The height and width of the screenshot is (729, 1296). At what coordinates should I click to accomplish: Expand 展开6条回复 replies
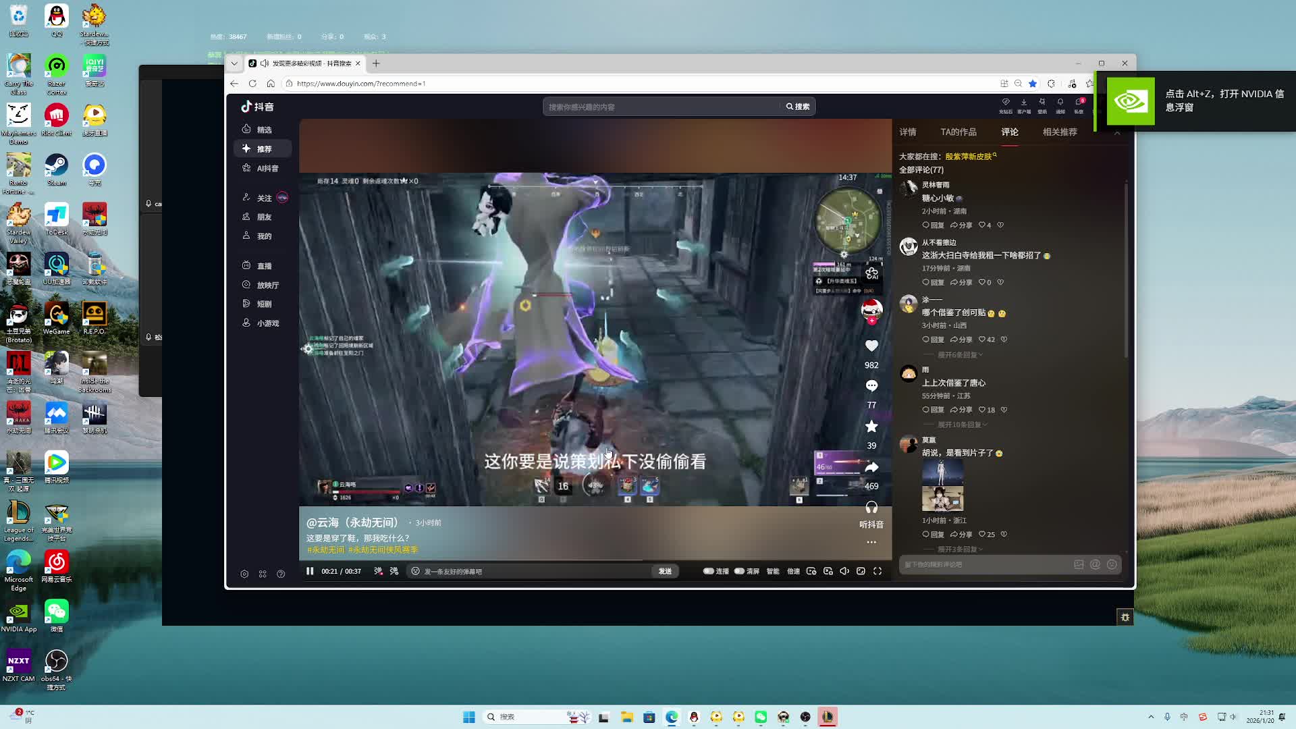tap(959, 355)
